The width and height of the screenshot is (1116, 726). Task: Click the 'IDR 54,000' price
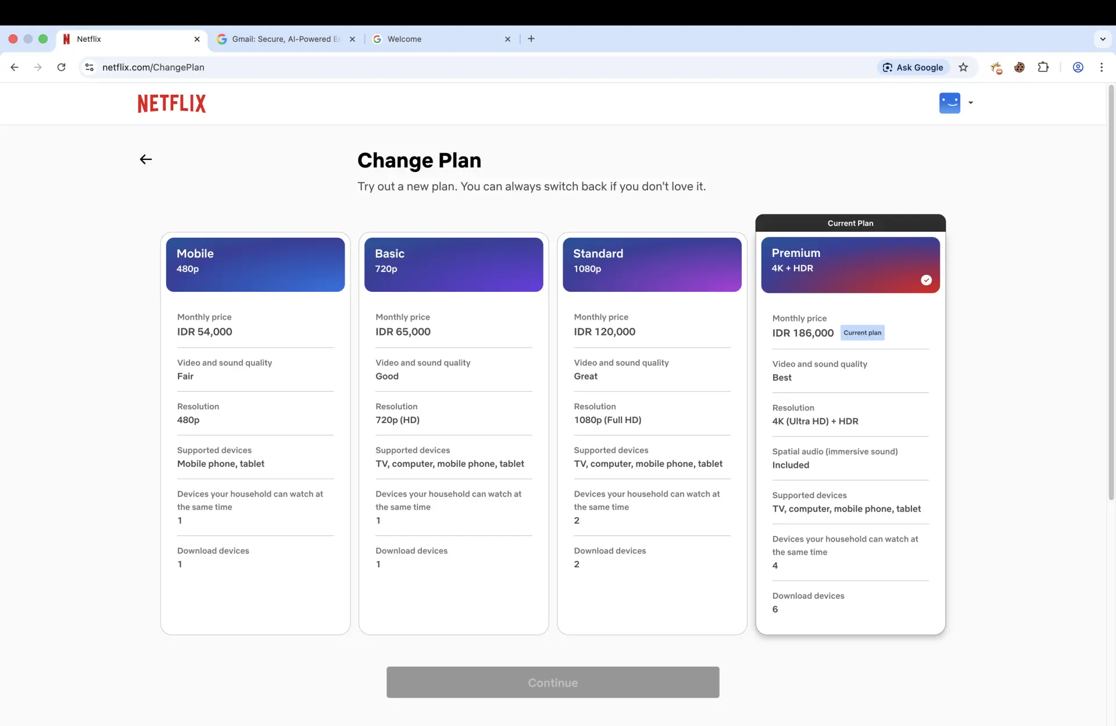(205, 332)
